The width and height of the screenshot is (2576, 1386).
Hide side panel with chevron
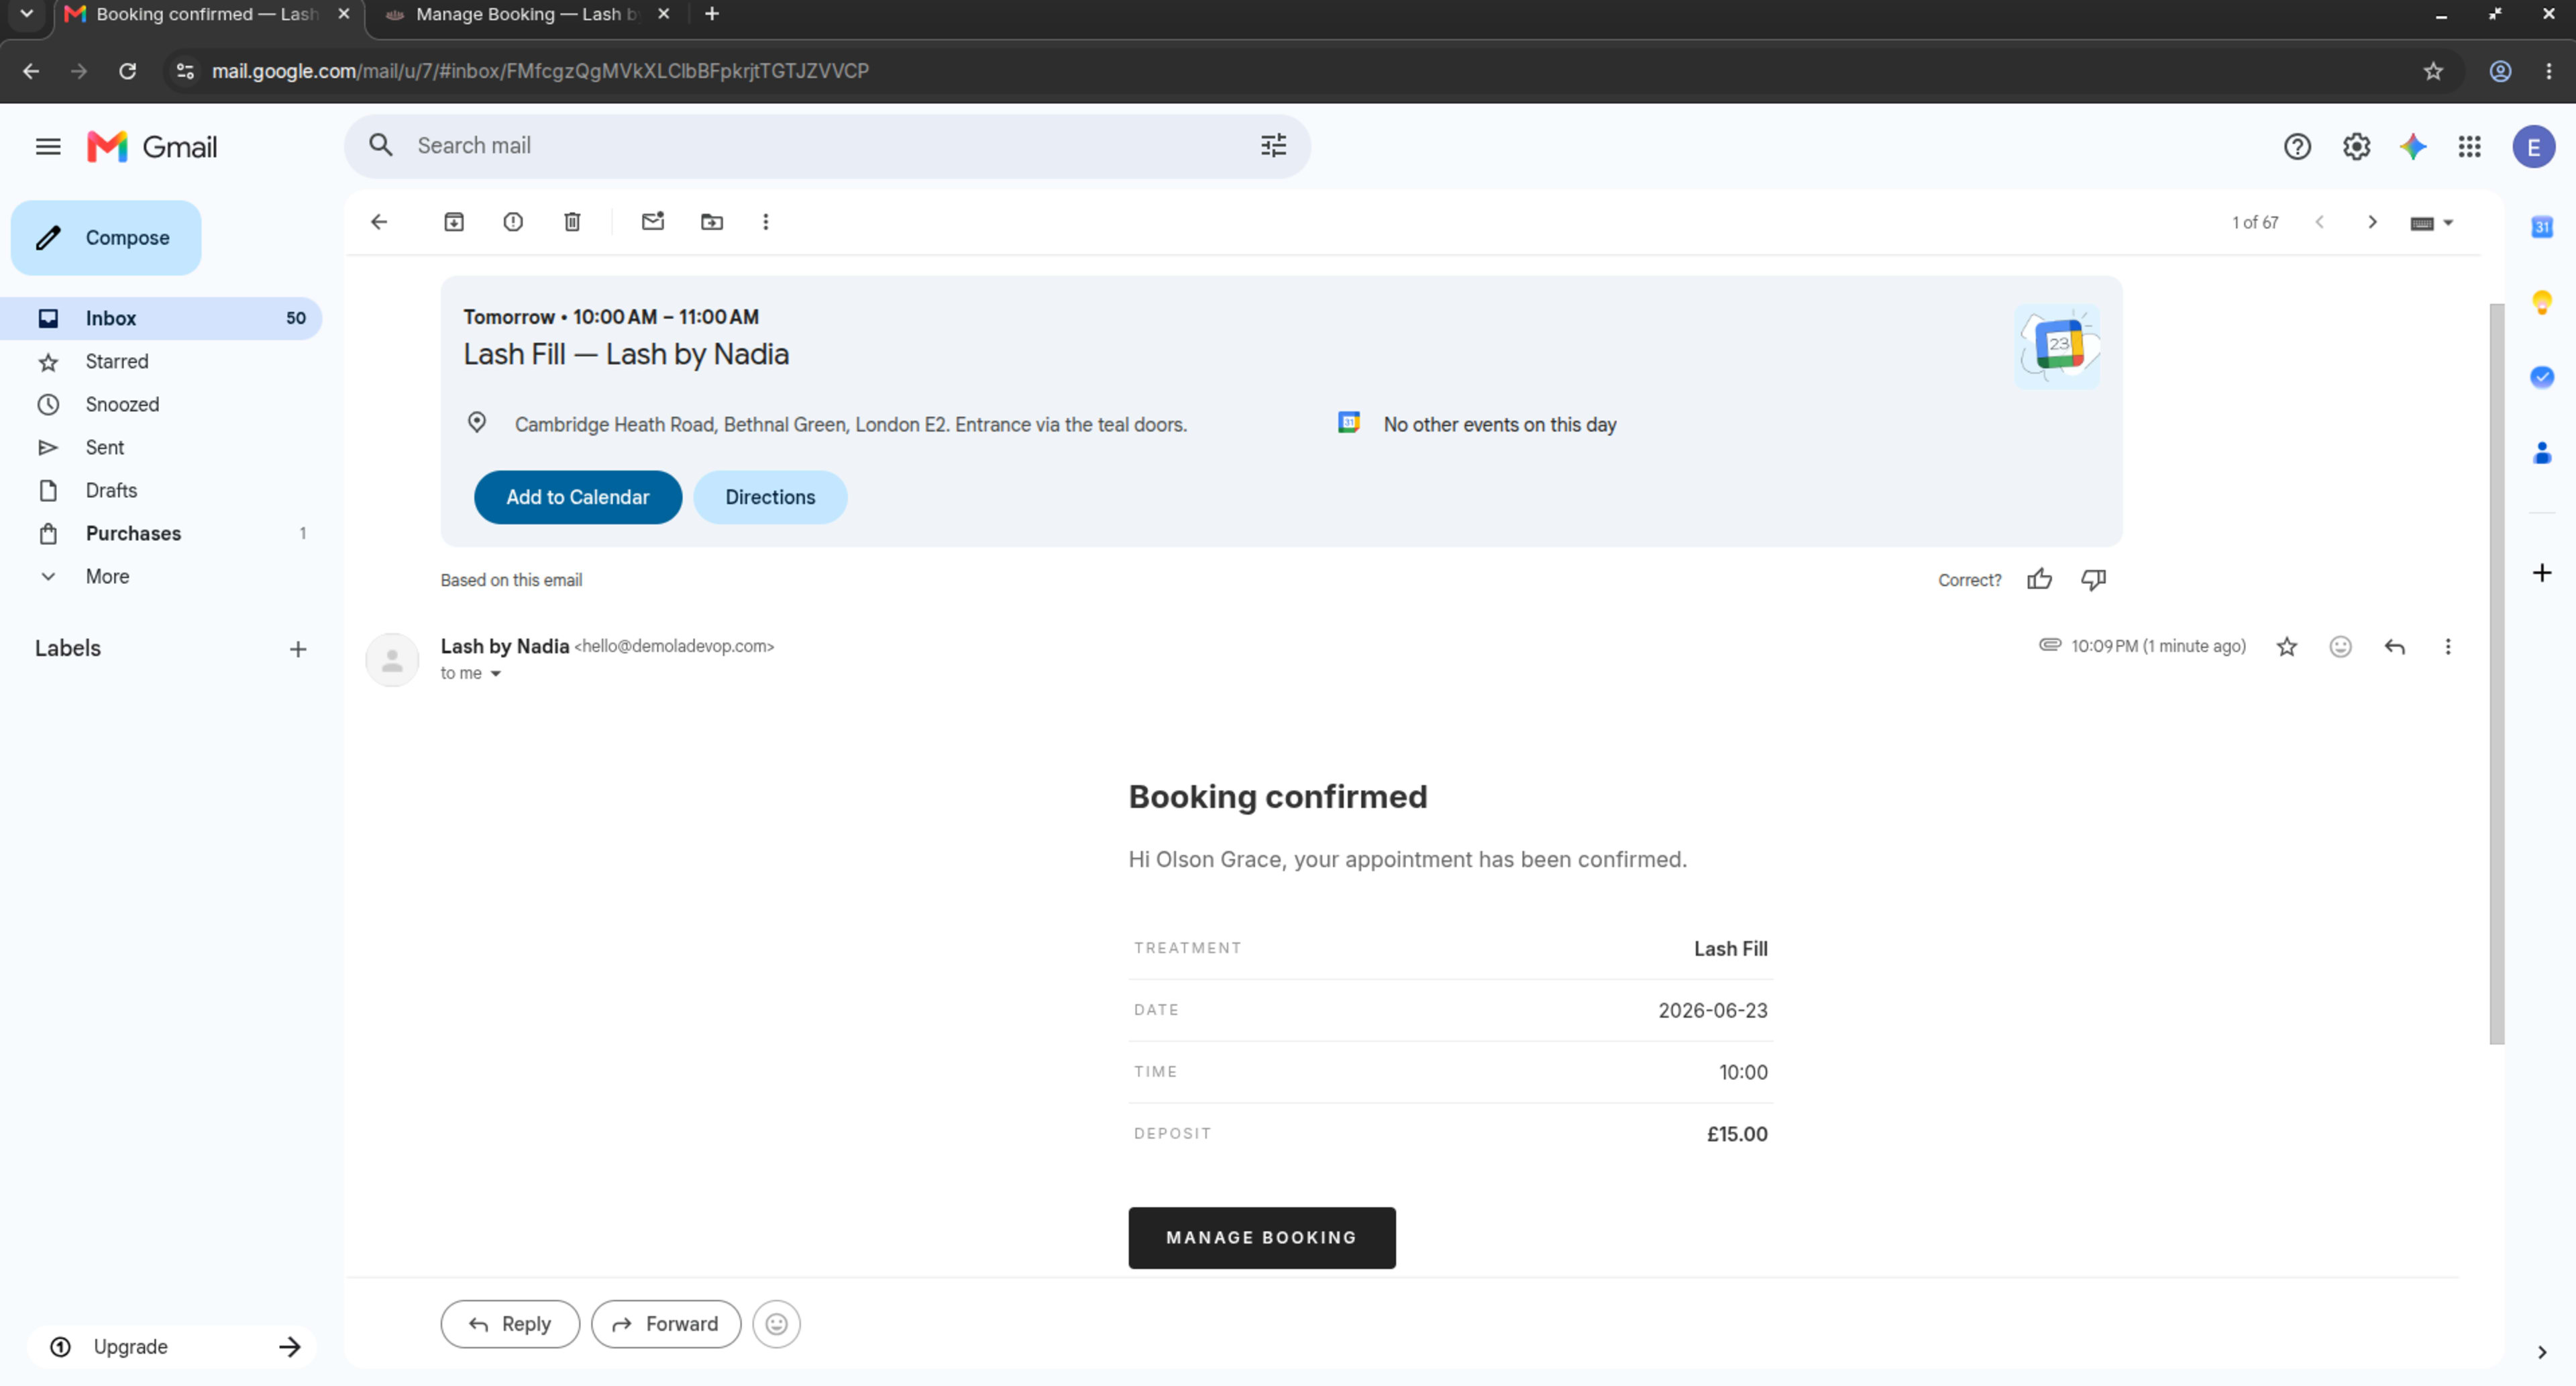coord(2542,1353)
